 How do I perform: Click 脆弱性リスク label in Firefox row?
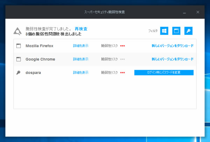[x=110, y=46]
